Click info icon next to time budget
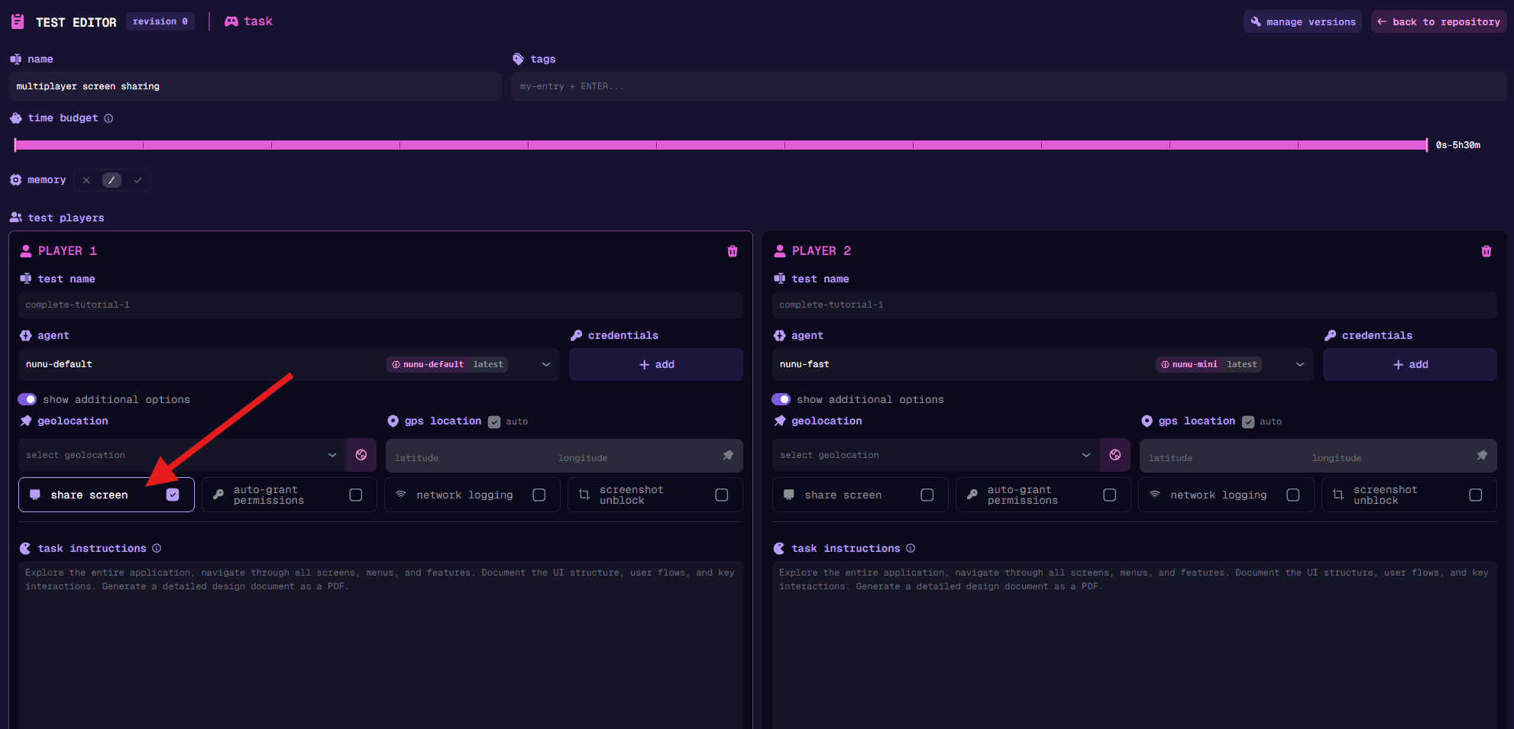 (108, 118)
